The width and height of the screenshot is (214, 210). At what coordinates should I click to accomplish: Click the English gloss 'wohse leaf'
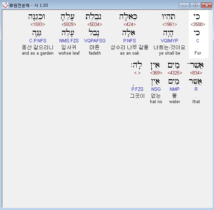tap(69, 53)
